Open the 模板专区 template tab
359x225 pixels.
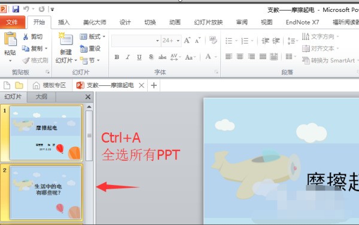click(x=50, y=85)
